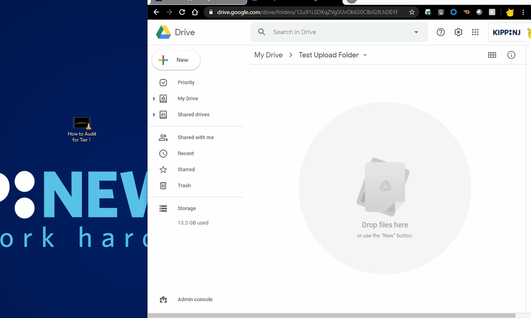Screen dimensions: 531x318
Task: Open the How to Audit desktop shortcut
Action: click(x=82, y=124)
